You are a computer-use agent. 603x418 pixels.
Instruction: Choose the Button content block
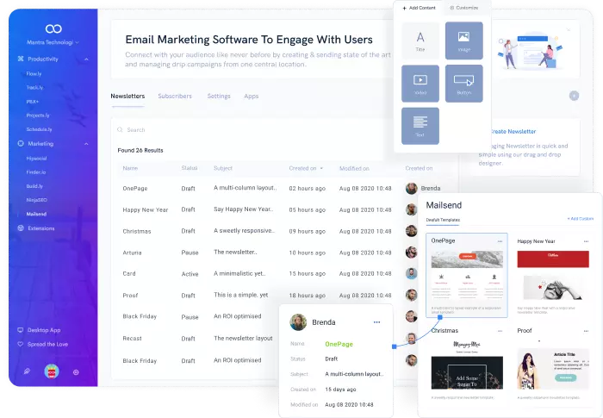(x=463, y=83)
